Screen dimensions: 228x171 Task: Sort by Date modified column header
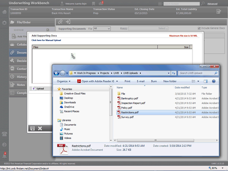coord(182,87)
